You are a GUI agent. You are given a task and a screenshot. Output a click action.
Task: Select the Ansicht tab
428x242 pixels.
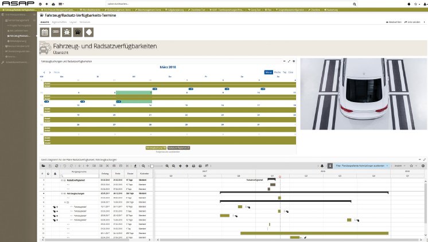coord(44,22)
